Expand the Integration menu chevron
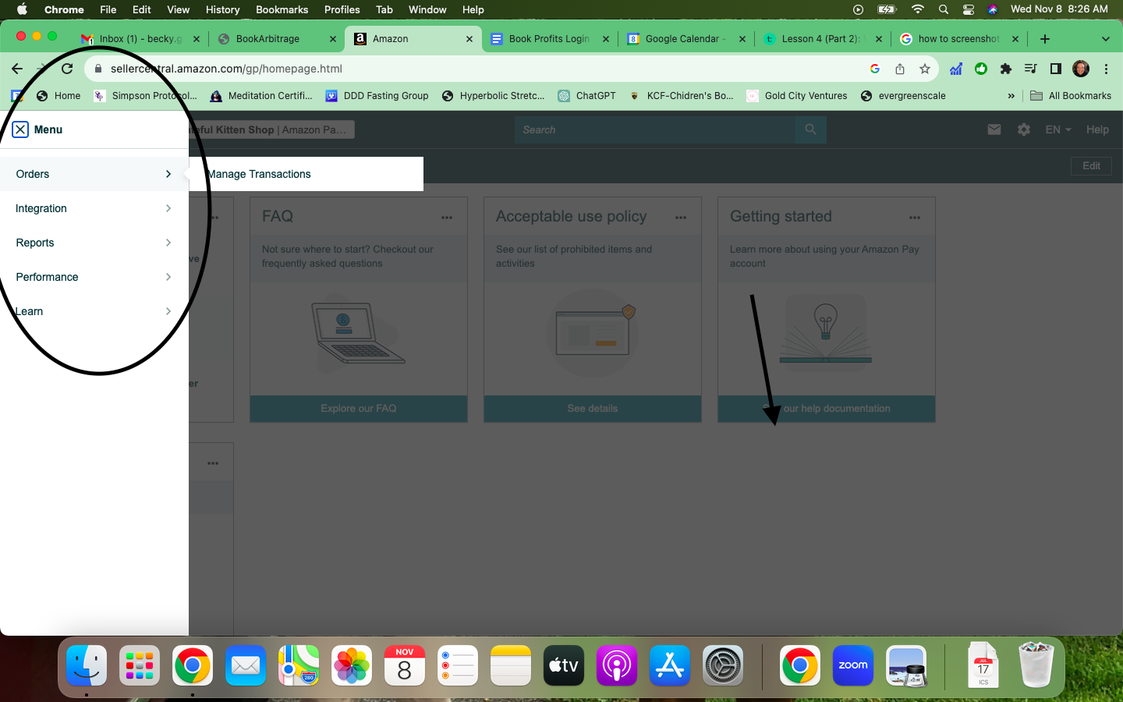1123x702 pixels. click(x=168, y=208)
